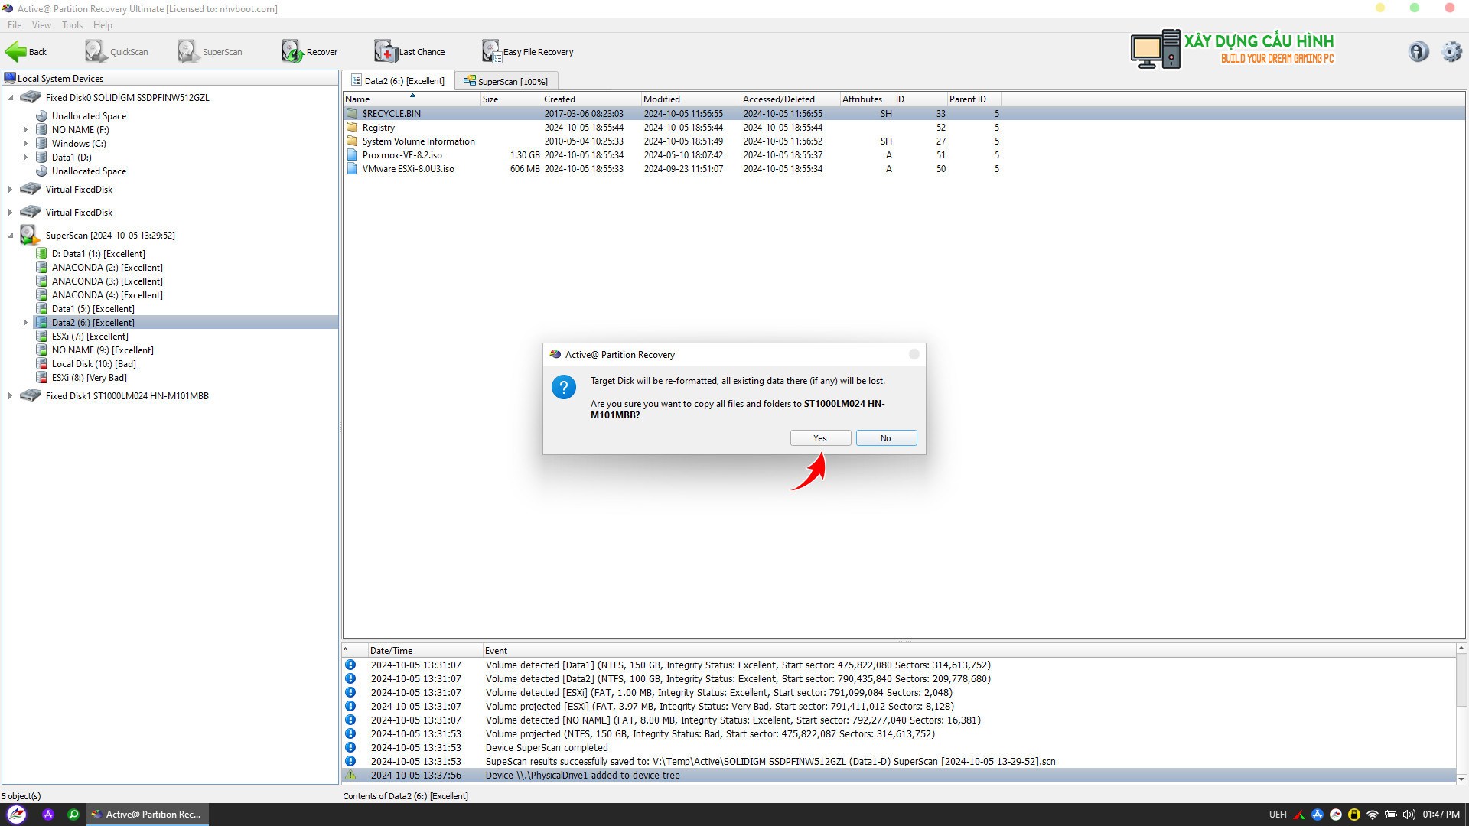
Task: Open the taskbar start menu icon
Action: pyautogui.click(x=16, y=814)
